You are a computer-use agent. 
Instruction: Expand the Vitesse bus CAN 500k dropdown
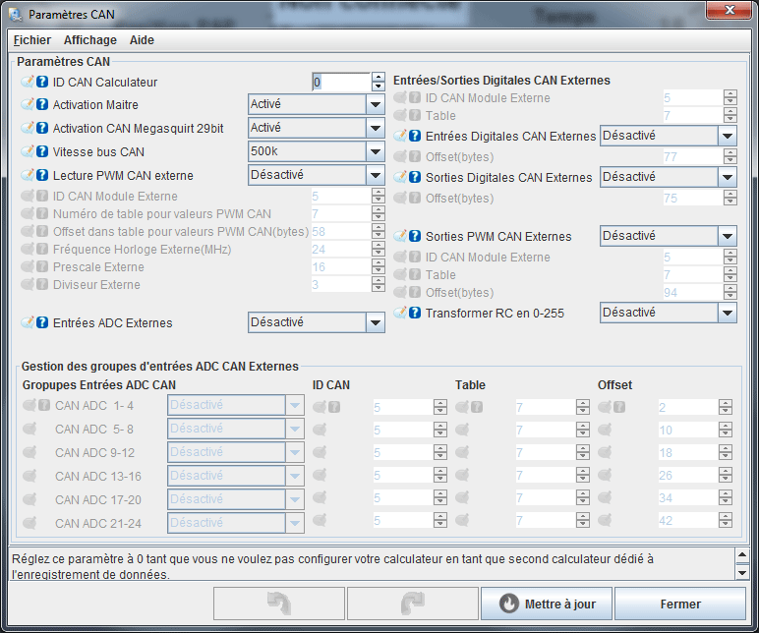375,151
